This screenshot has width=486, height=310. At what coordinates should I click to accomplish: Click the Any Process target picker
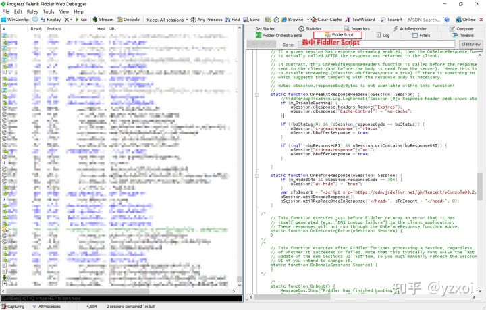[207, 19]
